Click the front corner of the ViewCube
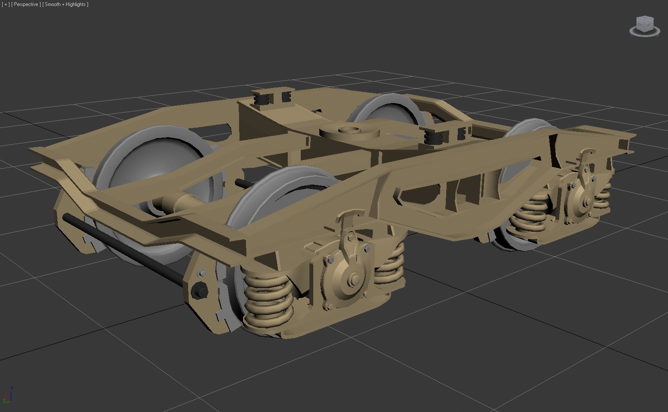Viewport: 668px width, 412px height. click(x=645, y=31)
